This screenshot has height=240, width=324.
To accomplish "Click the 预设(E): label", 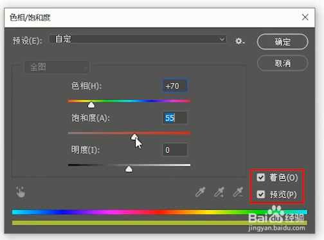I will tap(27, 41).
